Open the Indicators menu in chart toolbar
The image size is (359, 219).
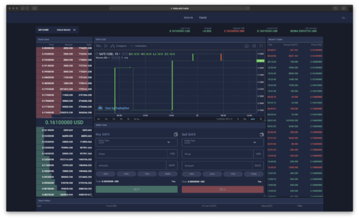[139, 46]
